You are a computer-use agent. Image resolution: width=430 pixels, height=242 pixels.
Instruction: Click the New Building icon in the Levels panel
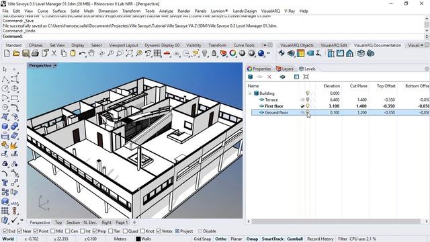[x=250, y=77]
